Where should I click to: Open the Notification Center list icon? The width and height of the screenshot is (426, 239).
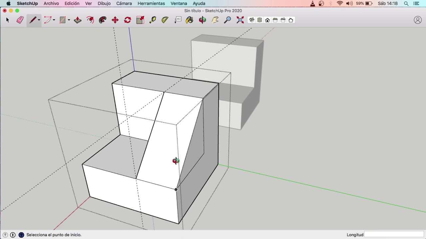click(x=416, y=3)
